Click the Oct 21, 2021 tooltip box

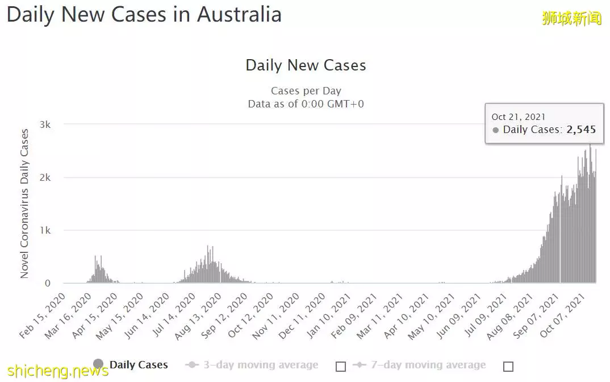(x=544, y=123)
